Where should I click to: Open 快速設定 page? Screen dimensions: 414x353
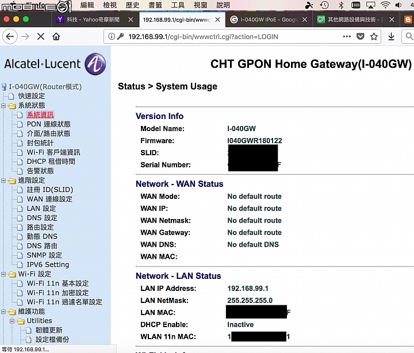32,96
